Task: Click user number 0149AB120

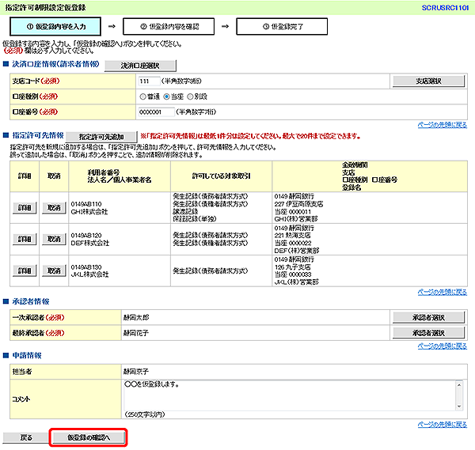Action: (x=86, y=236)
